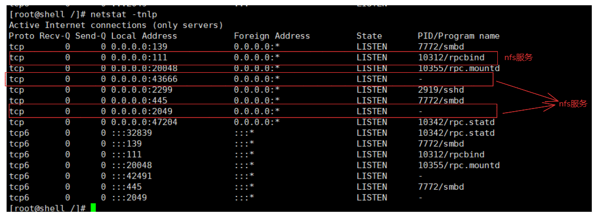Click the netstat -tnlp command text
The height and width of the screenshot is (217, 597).
point(124,14)
